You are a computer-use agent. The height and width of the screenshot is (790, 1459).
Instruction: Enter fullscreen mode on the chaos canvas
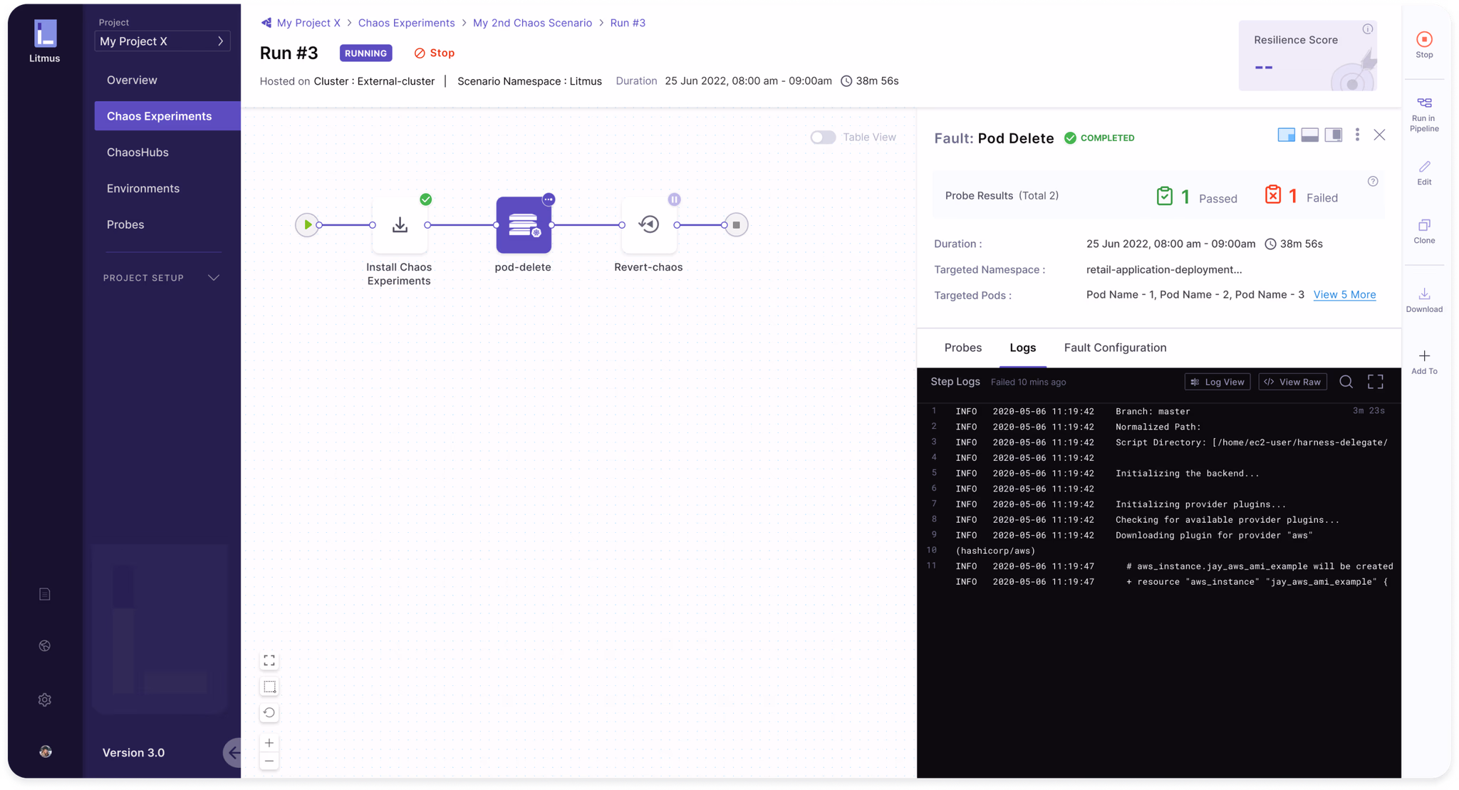click(269, 660)
